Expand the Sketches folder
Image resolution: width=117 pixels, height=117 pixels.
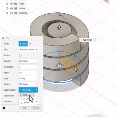7,13
